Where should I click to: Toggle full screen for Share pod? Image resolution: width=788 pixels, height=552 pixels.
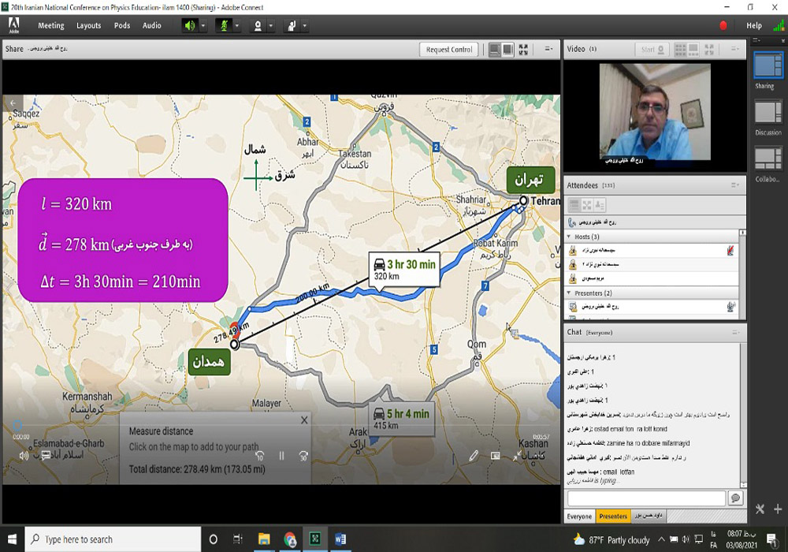pyautogui.click(x=523, y=50)
